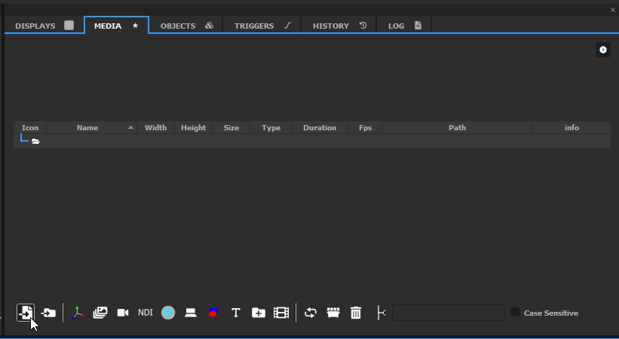Create a new media folder
The image size is (619, 339).
[258, 313]
